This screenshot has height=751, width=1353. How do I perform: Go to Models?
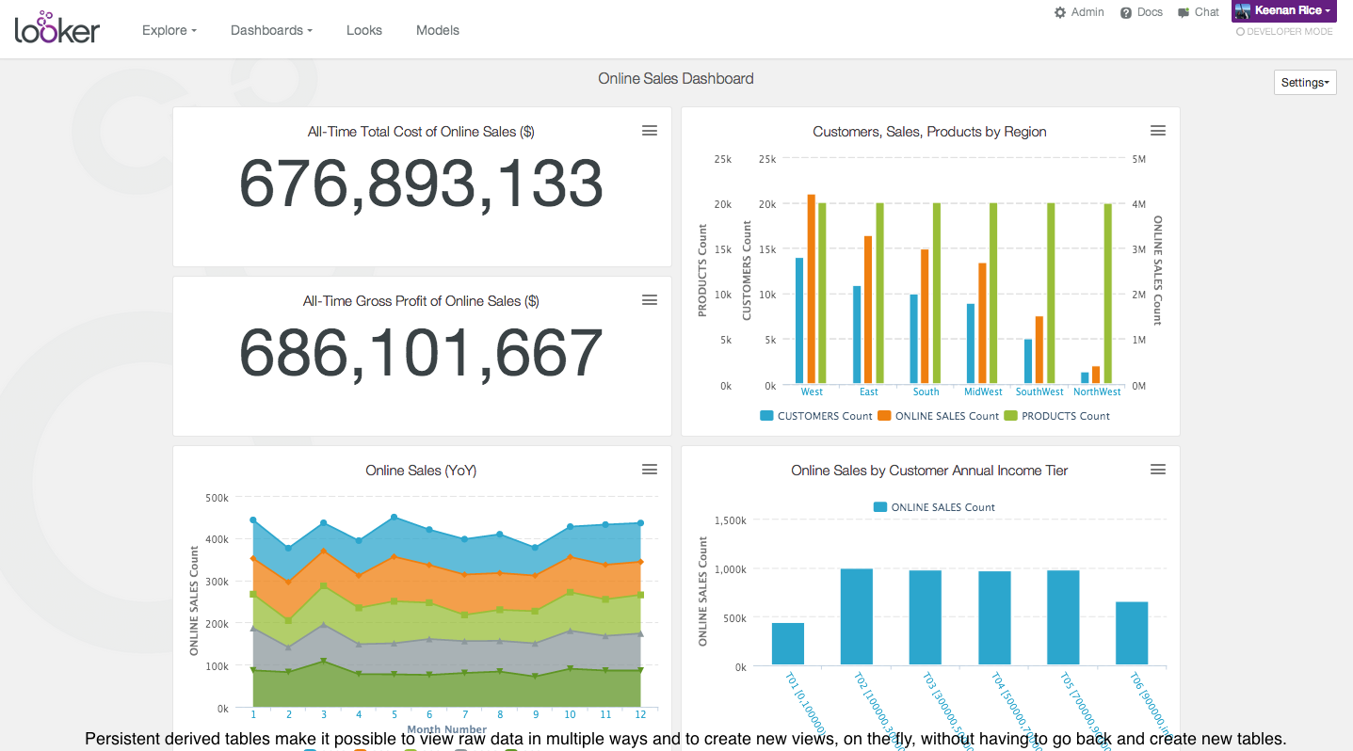[438, 30]
